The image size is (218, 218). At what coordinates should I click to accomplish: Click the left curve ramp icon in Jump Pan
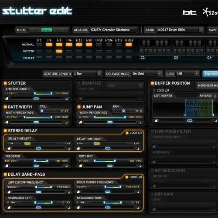(80, 122)
